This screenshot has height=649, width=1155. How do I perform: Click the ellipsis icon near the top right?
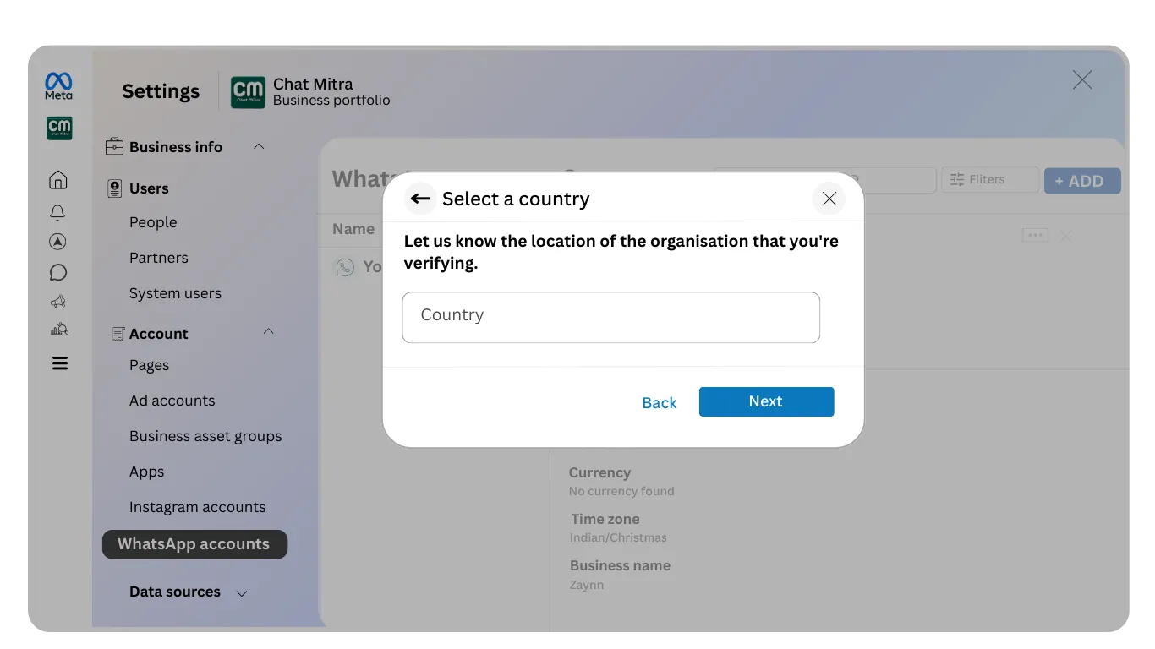(x=1034, y=235)
